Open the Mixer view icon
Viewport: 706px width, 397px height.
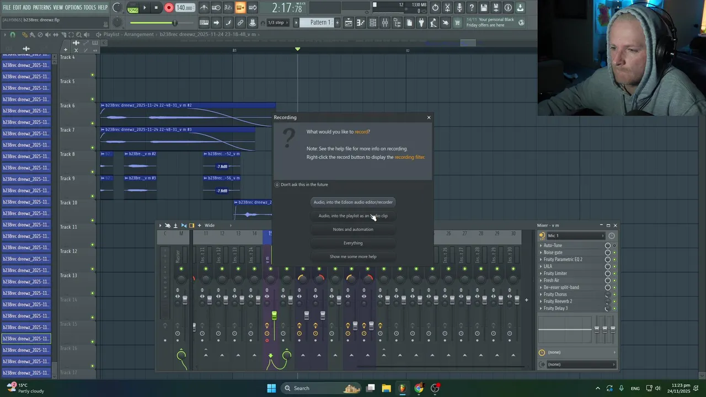click(385, 23)
